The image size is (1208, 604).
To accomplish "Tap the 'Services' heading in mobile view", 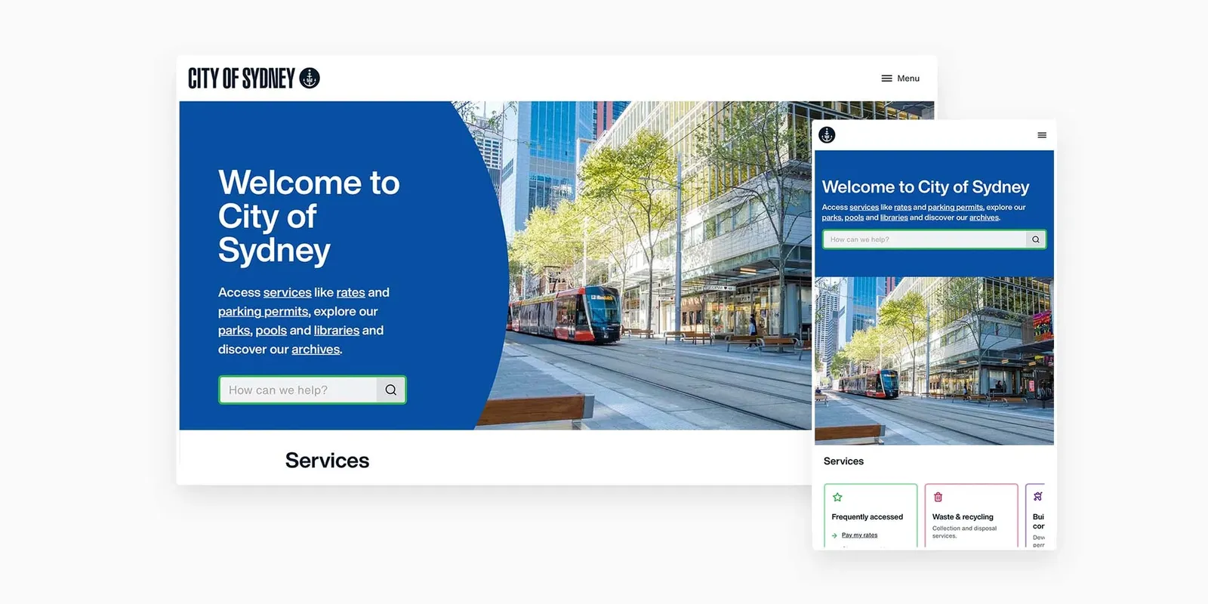I will pos(843,461).
